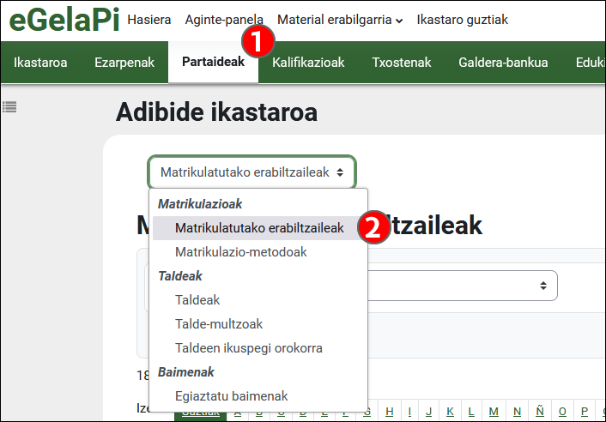Collapse the Matrikulatutako erabiltzaileak select box
Image resolution: width=606 pixels, height=422 pixels.
pos(251,172)
